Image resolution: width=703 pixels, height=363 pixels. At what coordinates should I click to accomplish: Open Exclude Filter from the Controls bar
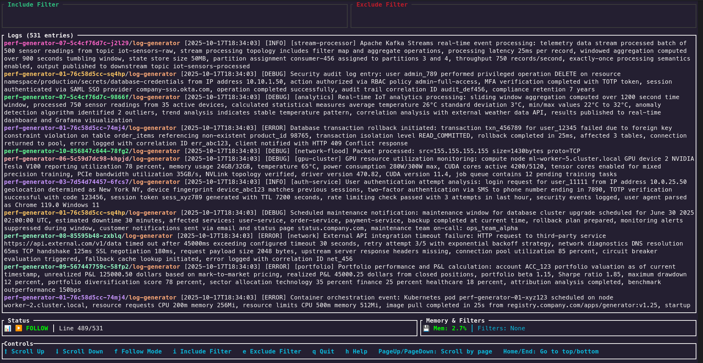coord(272,352)
